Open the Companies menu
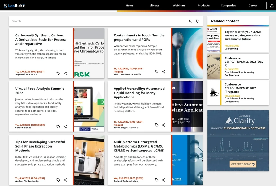 (228, 6)
